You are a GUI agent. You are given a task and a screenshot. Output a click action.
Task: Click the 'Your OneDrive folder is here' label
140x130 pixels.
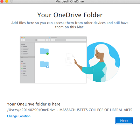tap(34, 104)
